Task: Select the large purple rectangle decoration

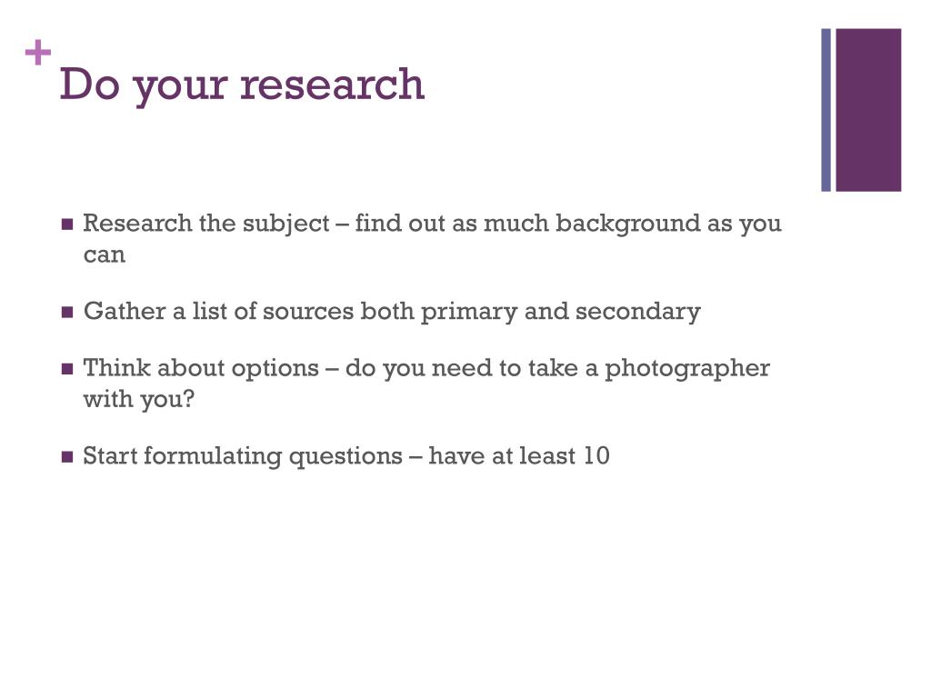Action: (868, 110)
